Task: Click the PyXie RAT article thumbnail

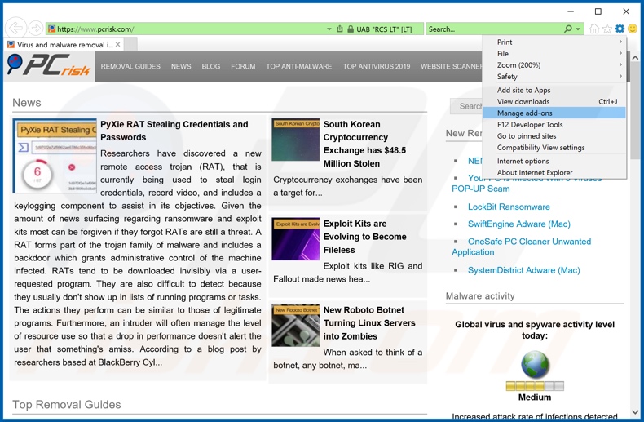Action: tap(55, 156)
